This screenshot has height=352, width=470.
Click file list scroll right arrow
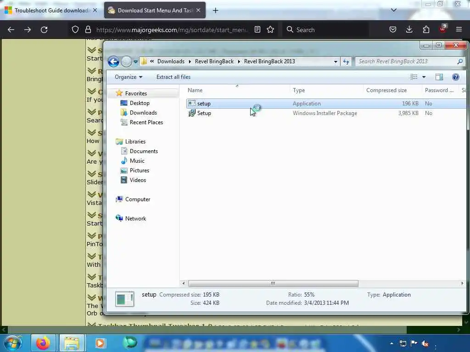(462, 283)
